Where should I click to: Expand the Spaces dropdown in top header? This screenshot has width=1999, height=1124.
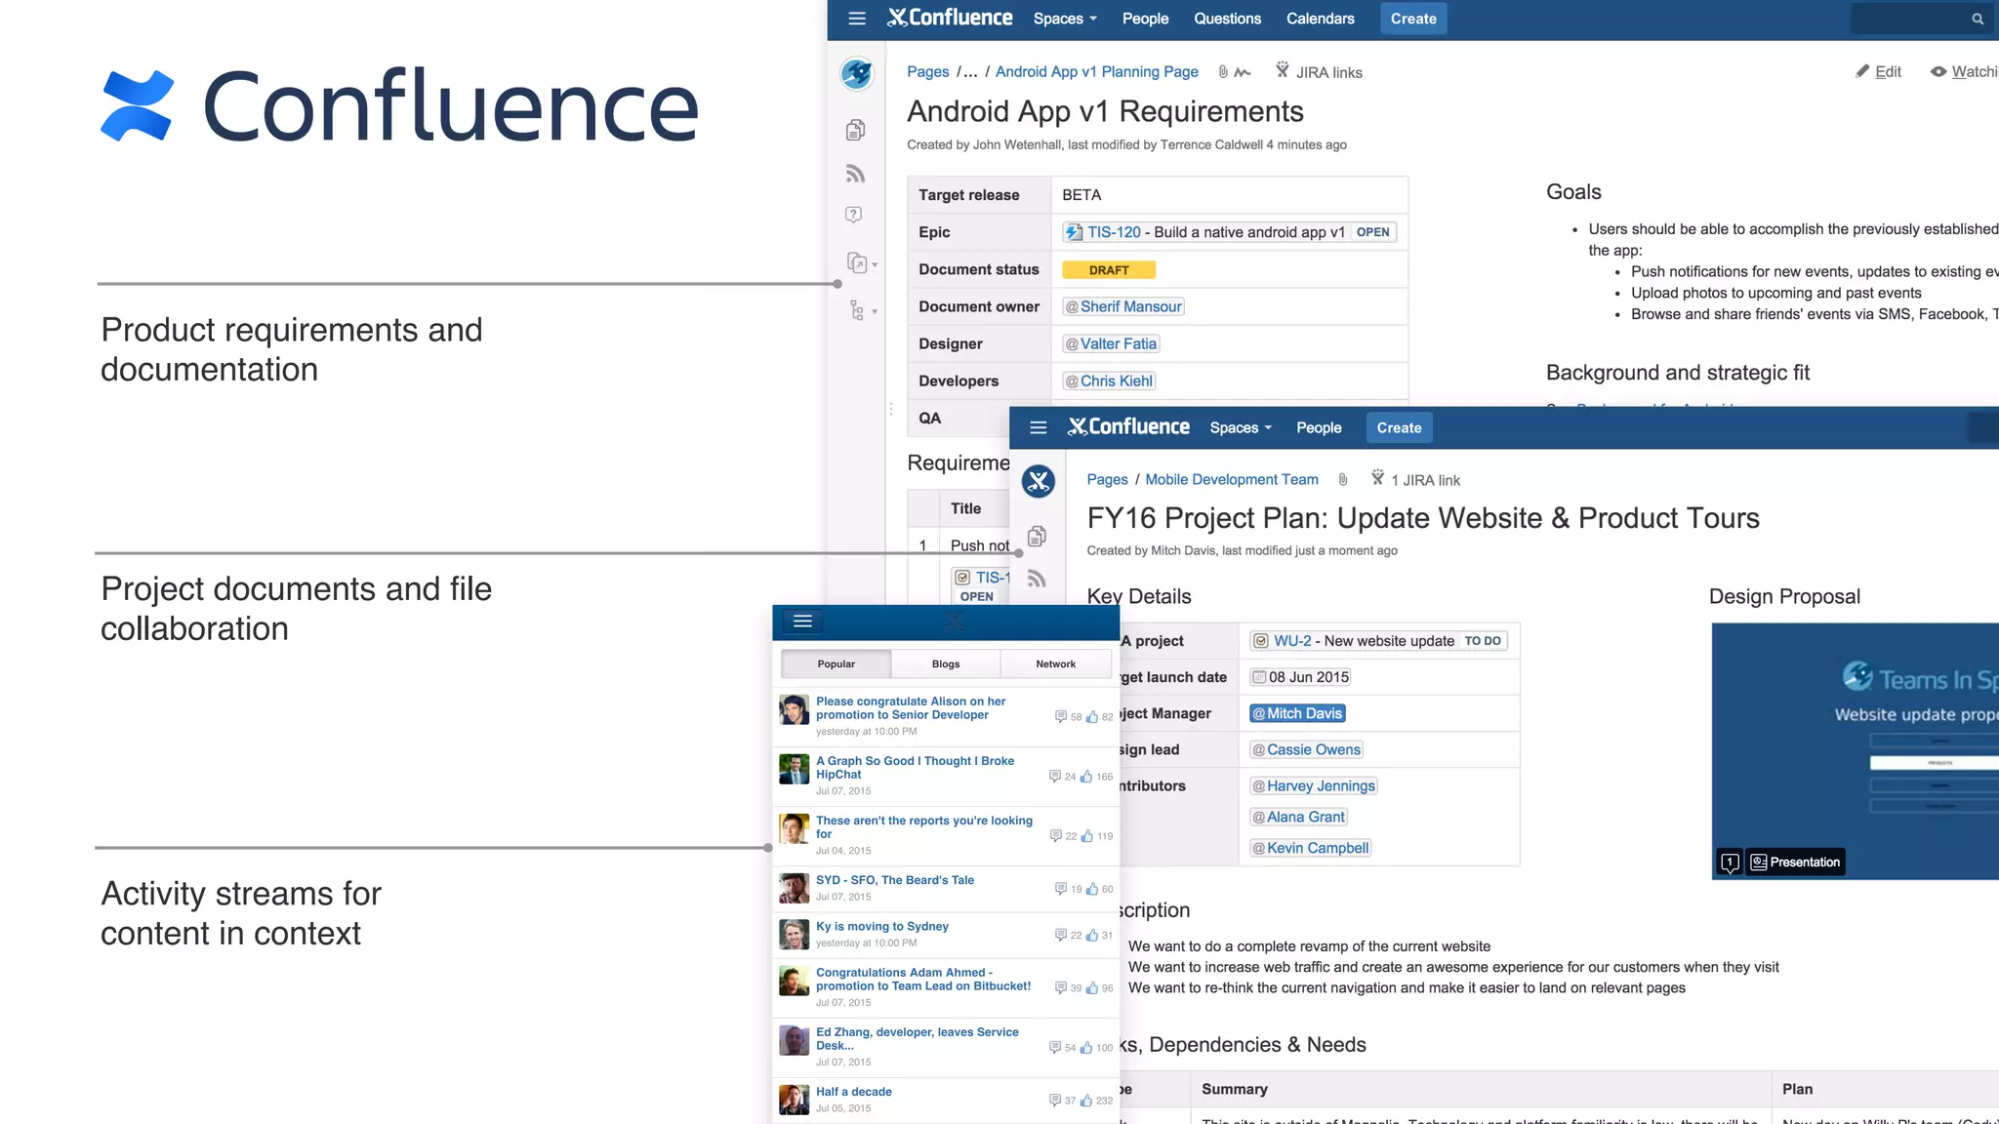(1065, 19)
